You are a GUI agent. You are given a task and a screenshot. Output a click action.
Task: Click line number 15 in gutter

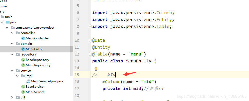[x=77, y=75]
